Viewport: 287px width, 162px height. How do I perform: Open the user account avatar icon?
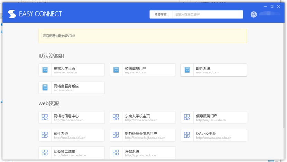pos(254,14)
